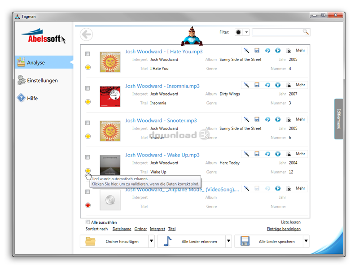This screenshot has height=269, width=359.
Task: Play the Airplane Mode (VideoSong) file
Action: coord(278,188)
